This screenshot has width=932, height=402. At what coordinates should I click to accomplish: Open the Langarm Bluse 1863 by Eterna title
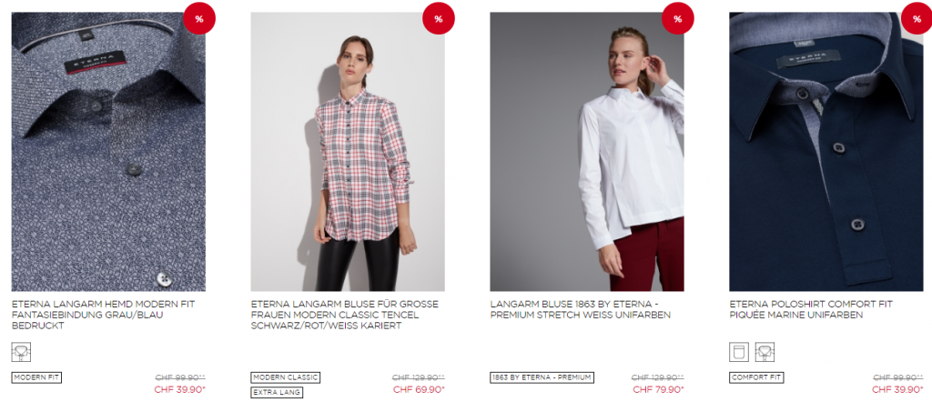point(580,309)
